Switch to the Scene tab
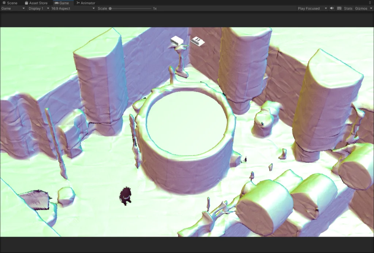This screenshot has width=374, height=253. pyautogui.click(x=10, y=3)
